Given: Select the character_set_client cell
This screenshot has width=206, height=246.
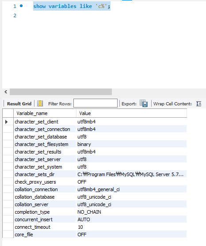Looking at the screenshot, I should 45,122.
